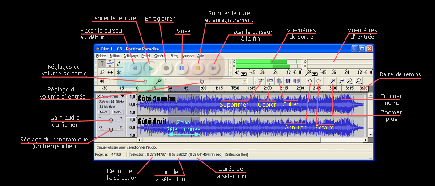Open the input source combo box
Screen dimensions: 435x186
(228, 81)
